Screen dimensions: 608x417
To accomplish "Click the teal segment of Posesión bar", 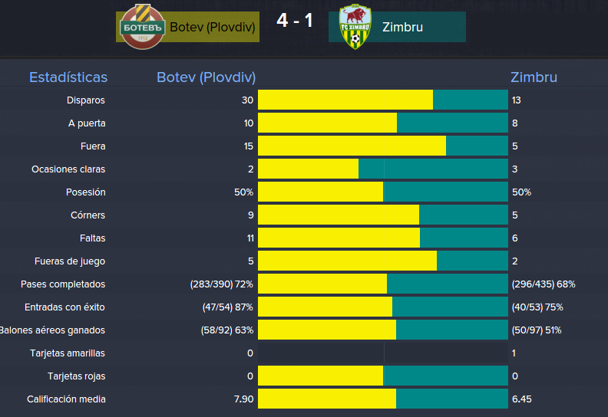I will (x=445, y=192).
